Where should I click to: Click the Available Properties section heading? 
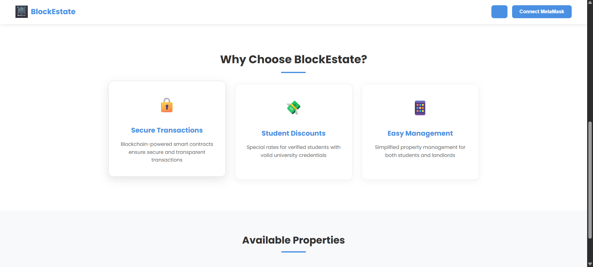coord(293,240)
